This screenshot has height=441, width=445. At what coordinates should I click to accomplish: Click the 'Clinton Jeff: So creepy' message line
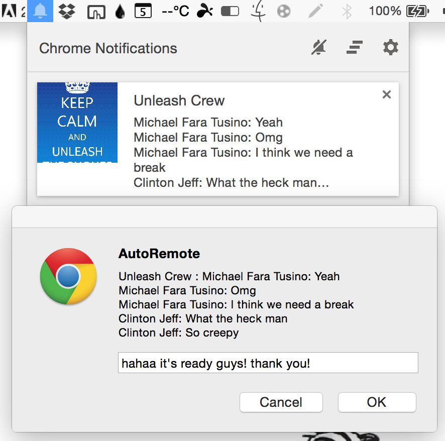178,333
